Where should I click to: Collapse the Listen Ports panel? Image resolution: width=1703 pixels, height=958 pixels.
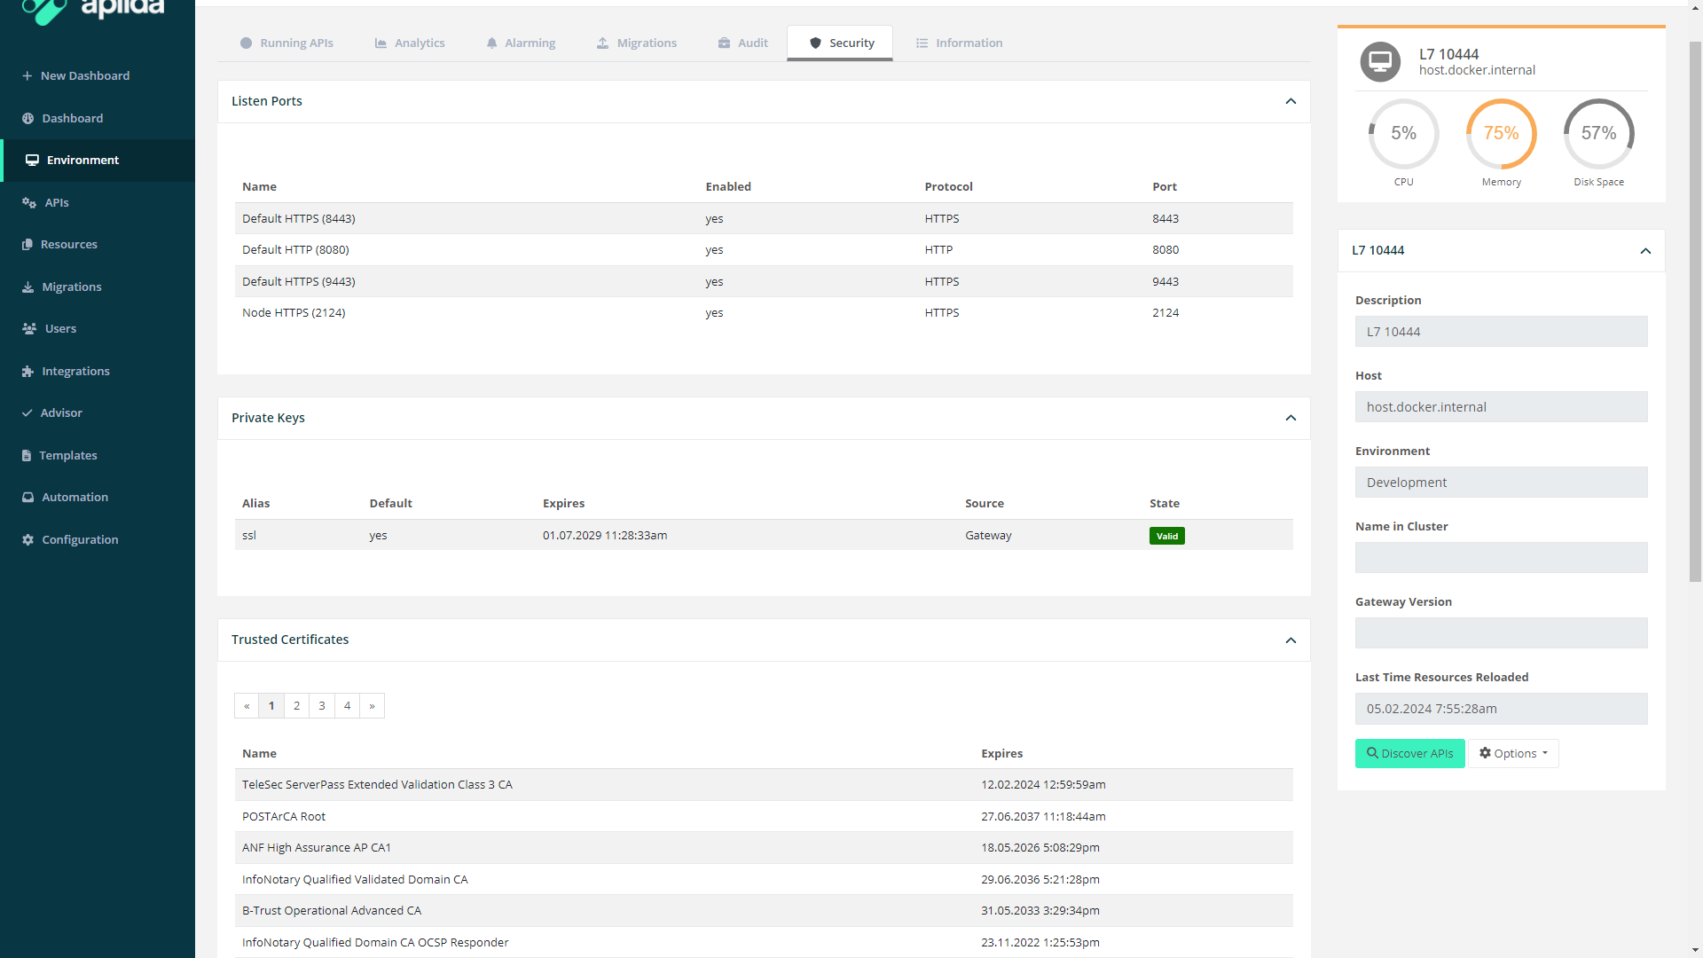coord(1291,101)
